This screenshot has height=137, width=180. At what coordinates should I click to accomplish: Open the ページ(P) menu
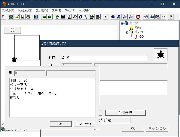70,10
